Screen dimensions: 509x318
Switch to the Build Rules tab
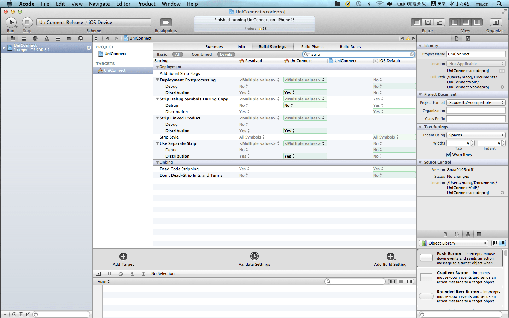tap(350, 47)
